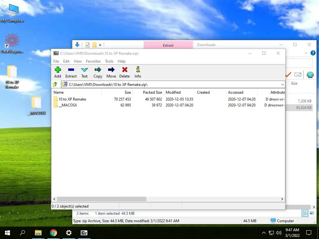The width and height of the screenshot is (319, 239).
Task: Click the 39 972 packed size value
Action: point(157,105)
